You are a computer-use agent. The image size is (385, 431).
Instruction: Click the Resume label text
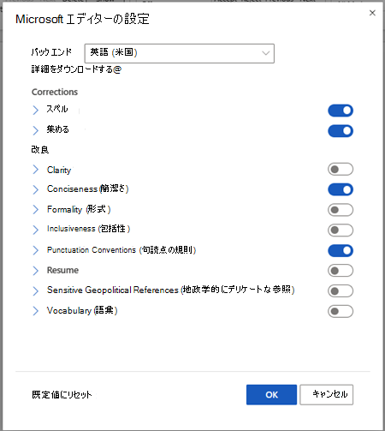click(x=62, y=270)
